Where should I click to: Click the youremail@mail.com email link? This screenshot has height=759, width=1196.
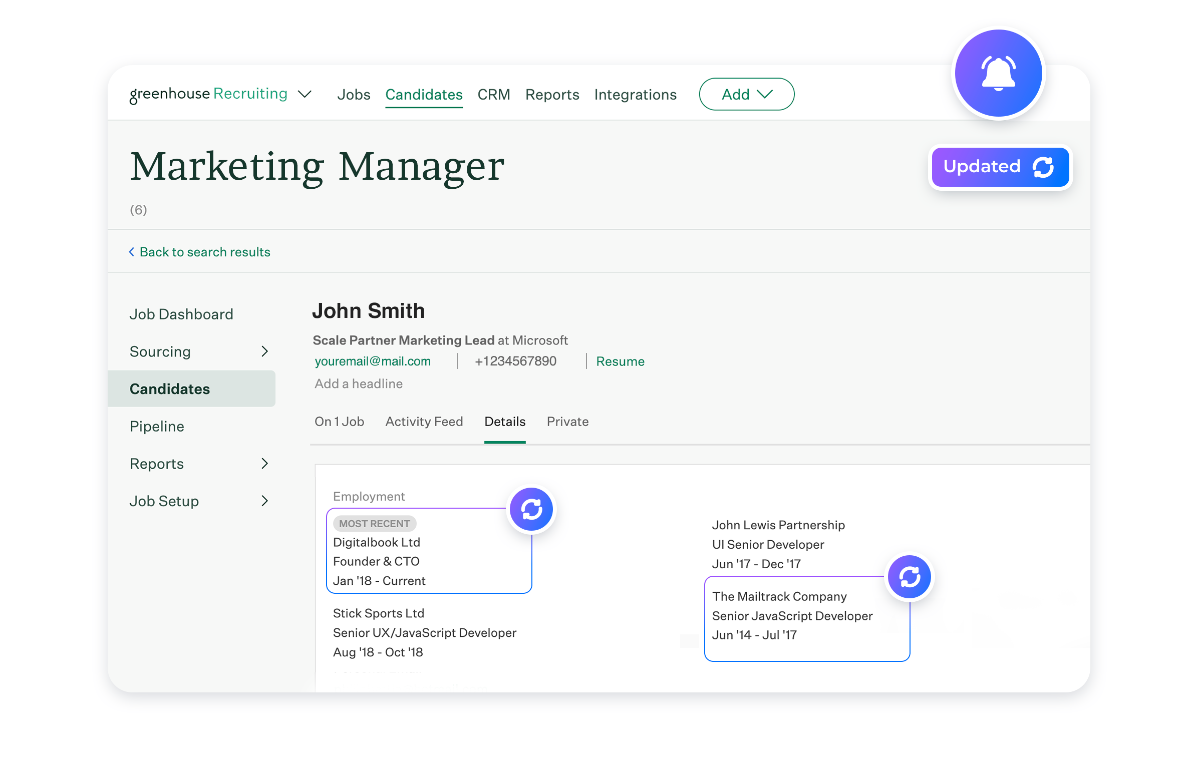coord(372,361)
